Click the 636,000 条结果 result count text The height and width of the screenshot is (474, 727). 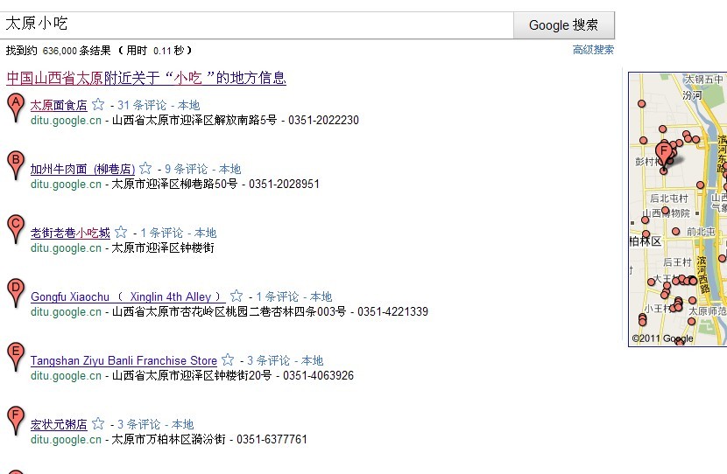[x=77, y=51]
